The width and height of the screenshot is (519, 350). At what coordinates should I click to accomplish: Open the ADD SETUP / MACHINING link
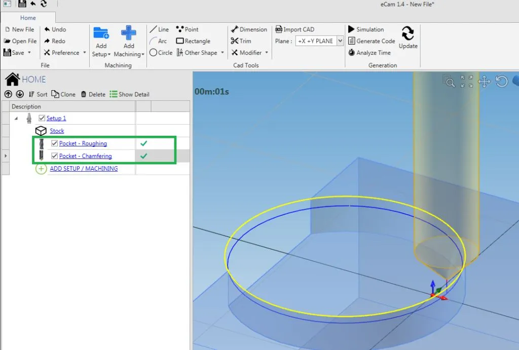[84, 169]
